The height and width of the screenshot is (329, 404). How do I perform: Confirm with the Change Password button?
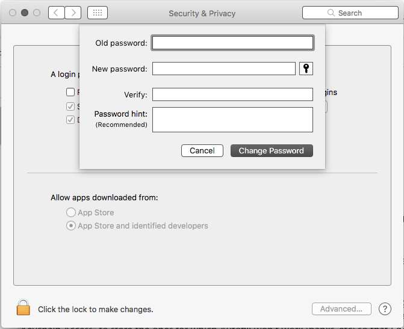272,150
